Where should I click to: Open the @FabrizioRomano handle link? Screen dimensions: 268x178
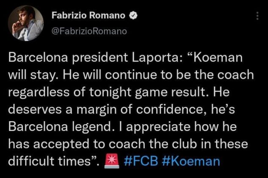pos(89,31)
